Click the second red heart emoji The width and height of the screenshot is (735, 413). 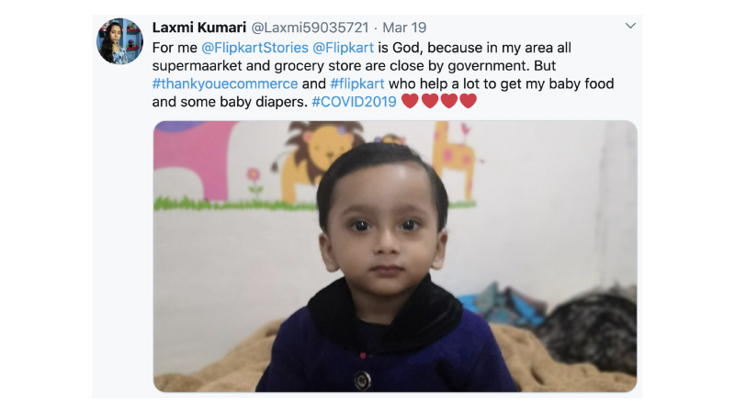tap(430, 101)
